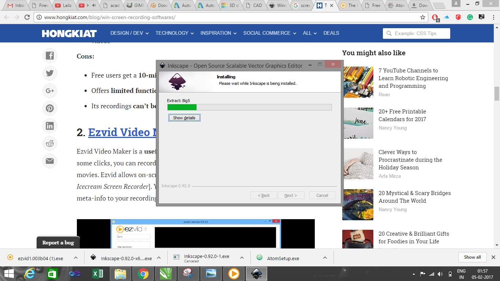Open the DEALS menu item
This screenshot has height=281, width=500.
(331, 33)
